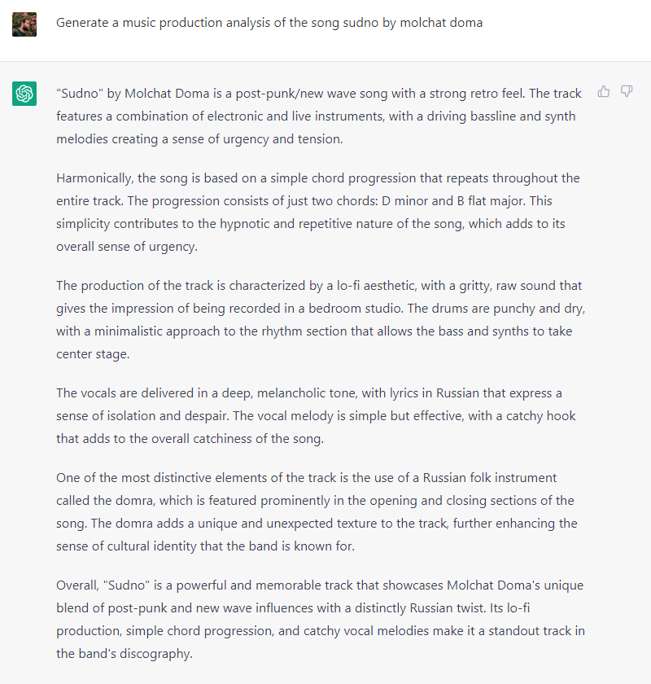Click the user profile avatar photo
This screenshot has height=684, width=651.
point(24,24)
